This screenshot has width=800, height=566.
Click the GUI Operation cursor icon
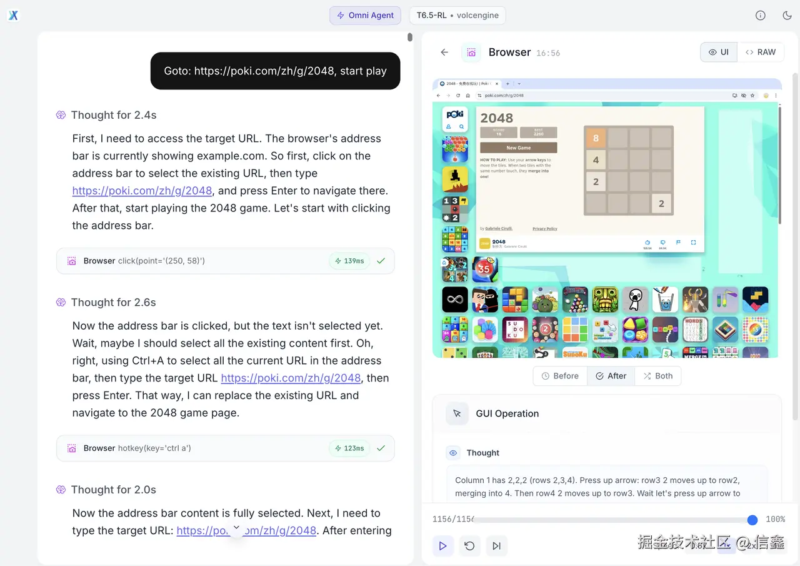(457, 413)
